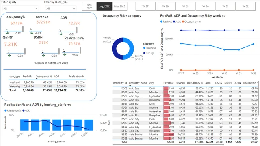Select week W 31 slicer button
Viewport: 260px width, 146px height.
225,6
